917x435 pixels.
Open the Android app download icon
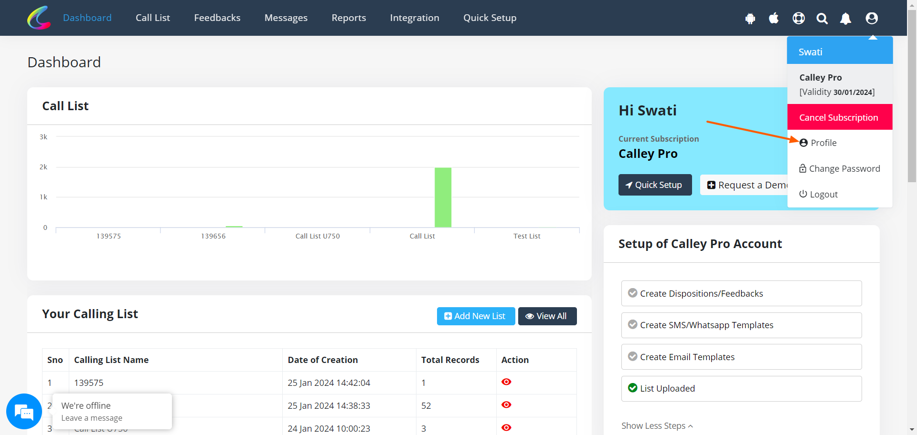click(750, 18)
